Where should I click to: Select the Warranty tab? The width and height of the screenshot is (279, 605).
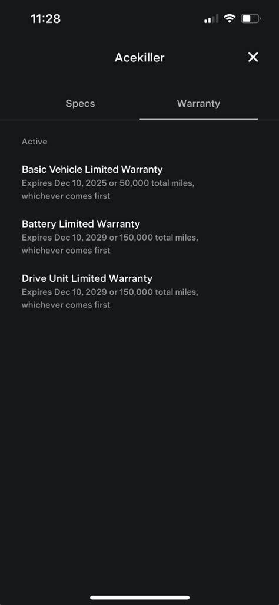(198, 103)
